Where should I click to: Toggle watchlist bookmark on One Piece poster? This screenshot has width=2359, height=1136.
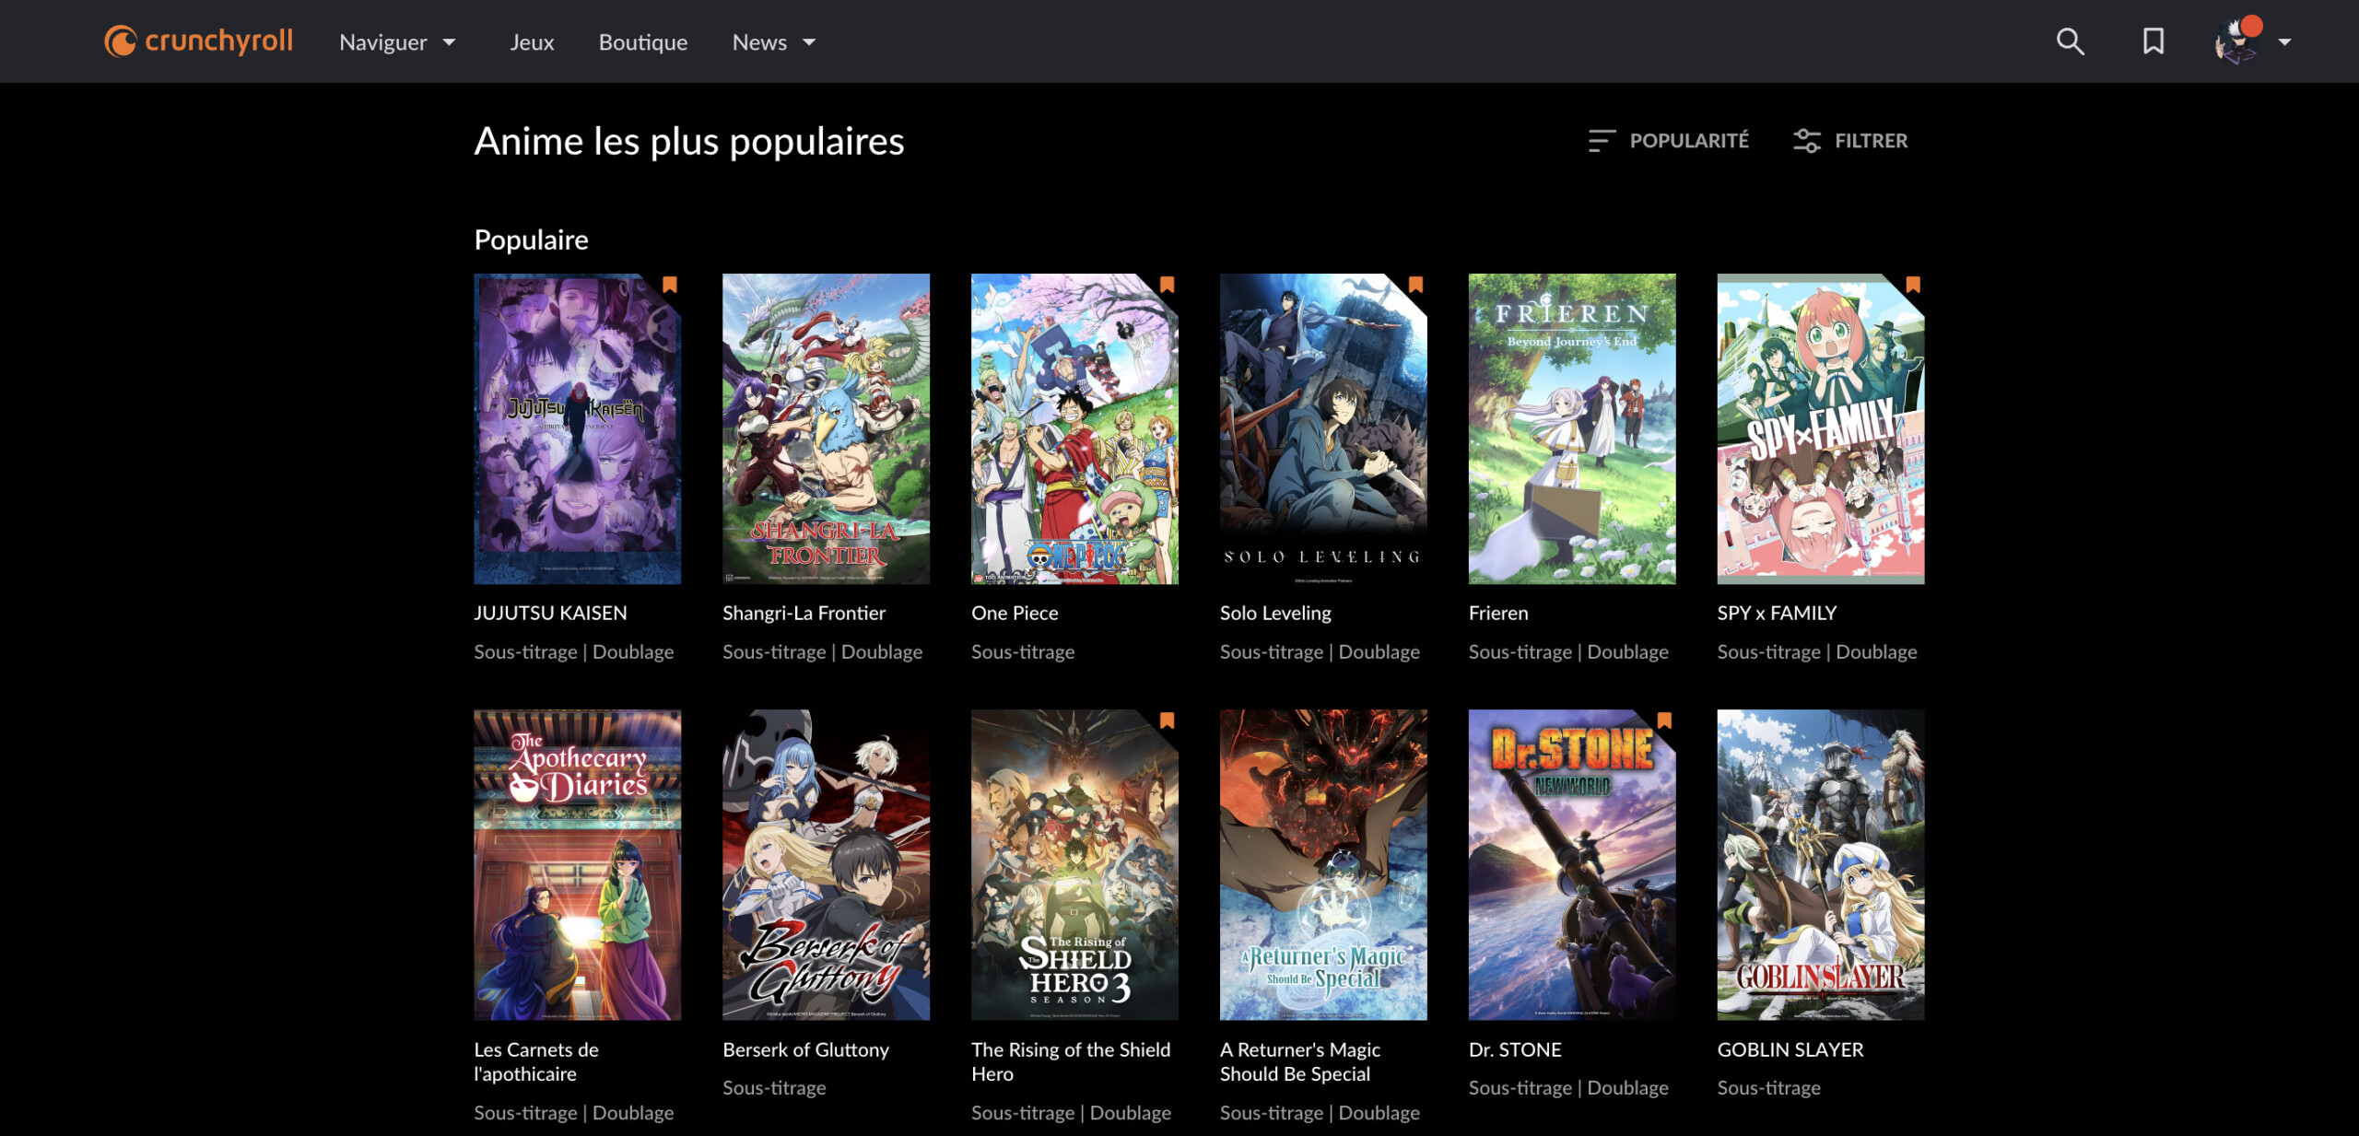pos(1168,285)
